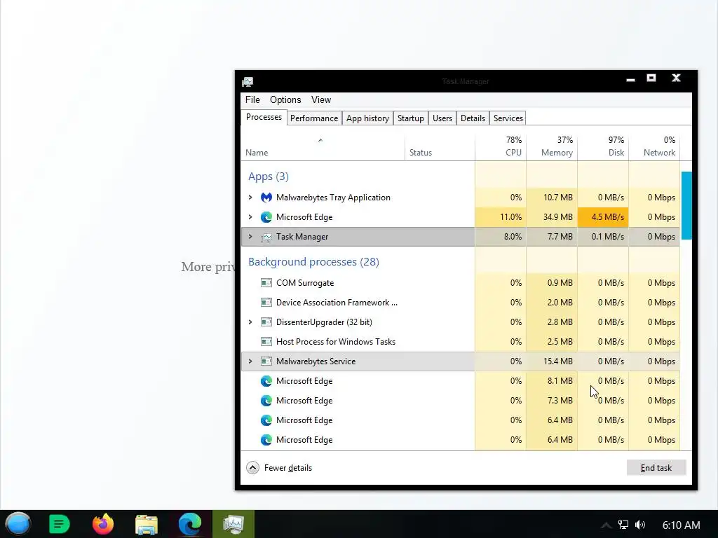The height and width of the screenshot is (538, 718).
Task: Open the volume tray icon
Action: (640, 525)
